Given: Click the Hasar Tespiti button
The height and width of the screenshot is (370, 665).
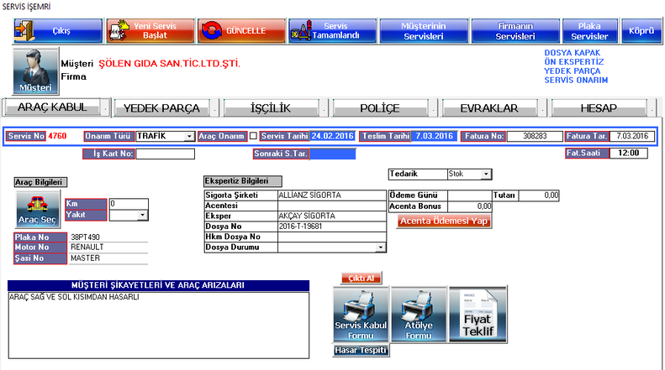Looking at the screenshot, I should tap(361, 350).
